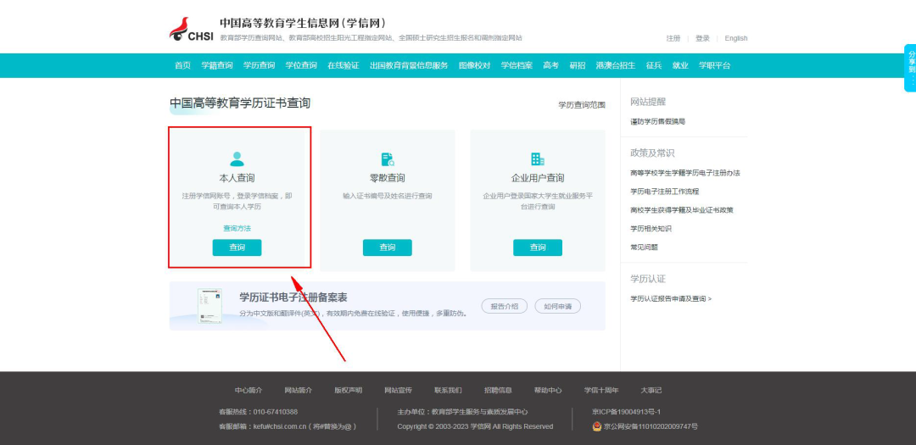
Task: Click 版权声明 in the footer
Action: tap(349, 390)
